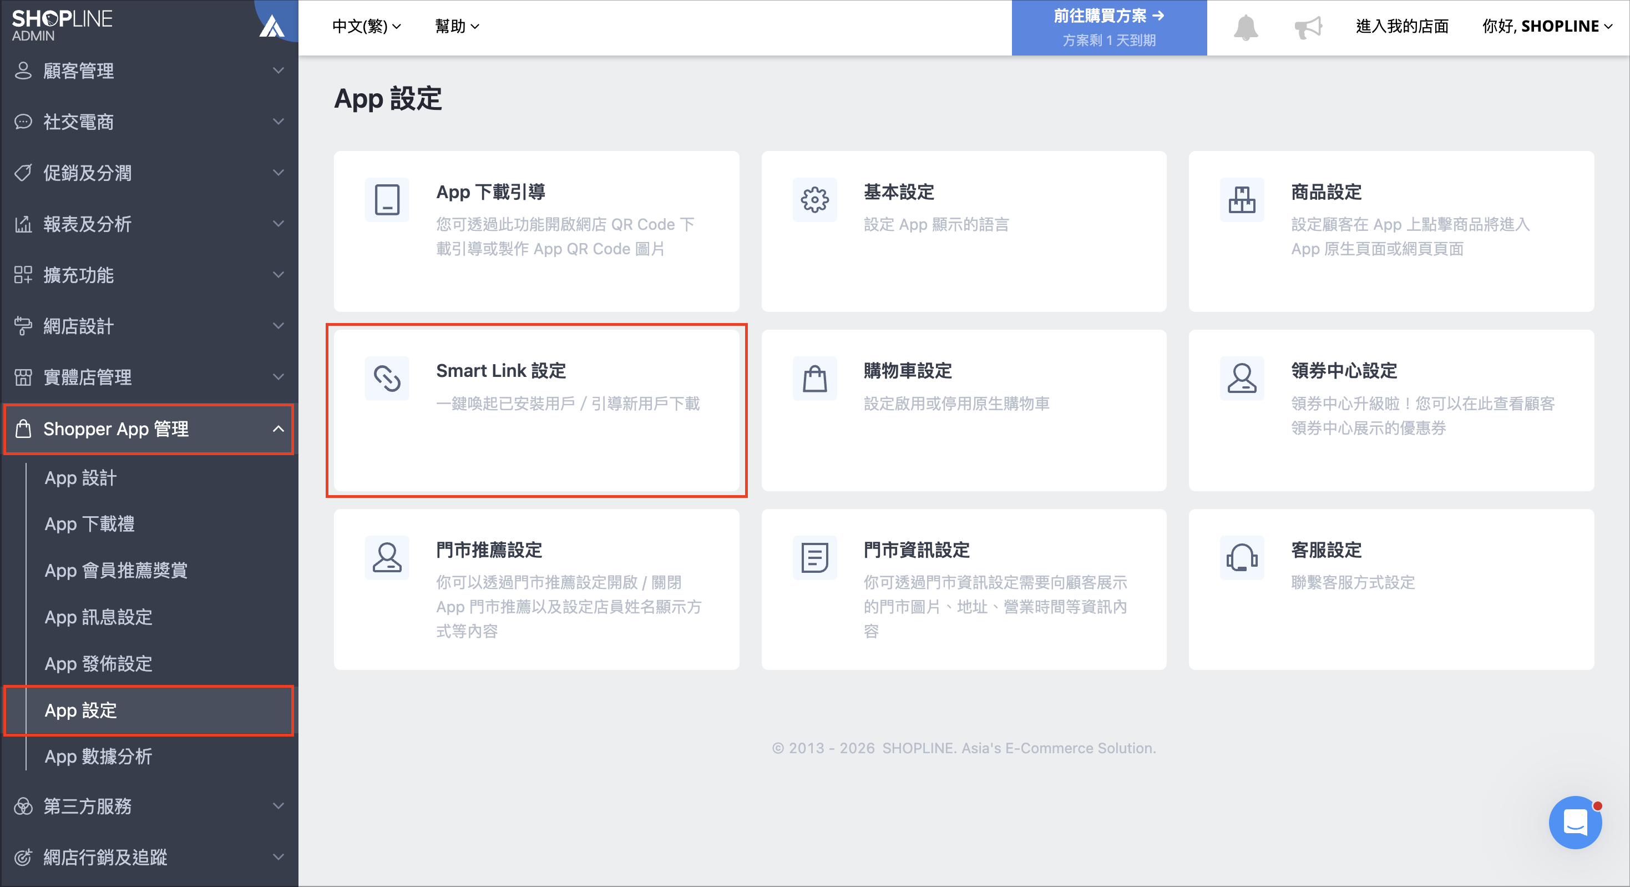Viewport: 1630px width, 887px height.
Task: Open App 下載禮 submenu item
Action: click(89, 524)
